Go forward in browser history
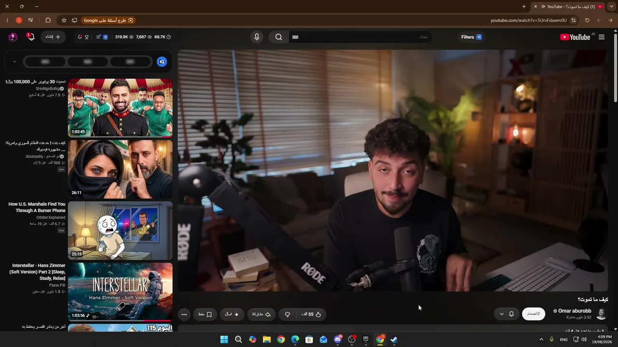 point(599,20)
